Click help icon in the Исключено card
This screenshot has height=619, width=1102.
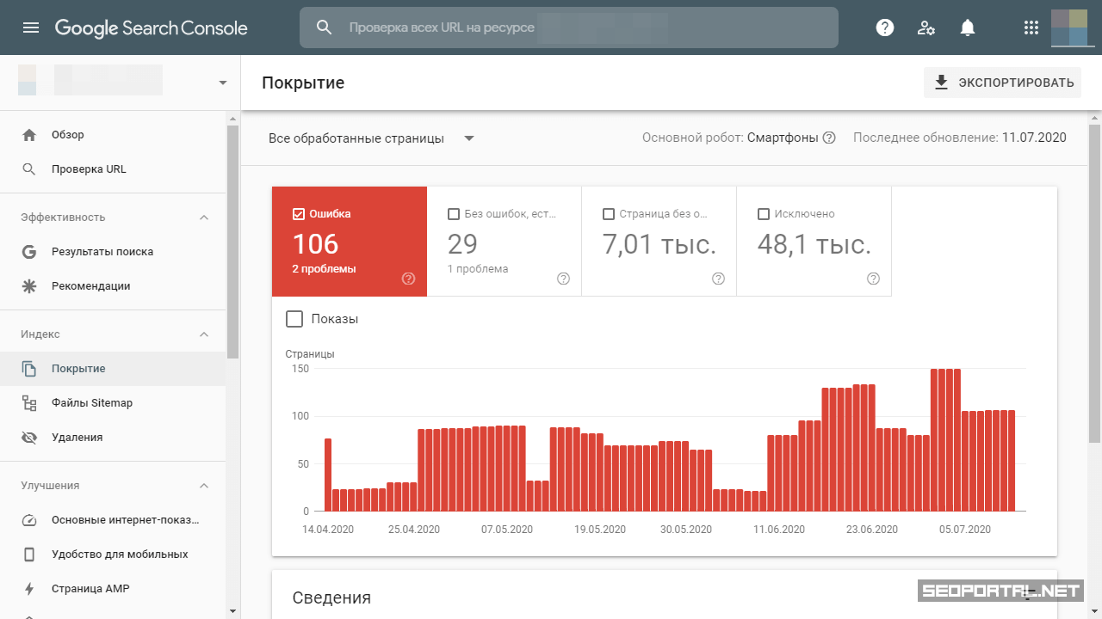pos(873,279)
